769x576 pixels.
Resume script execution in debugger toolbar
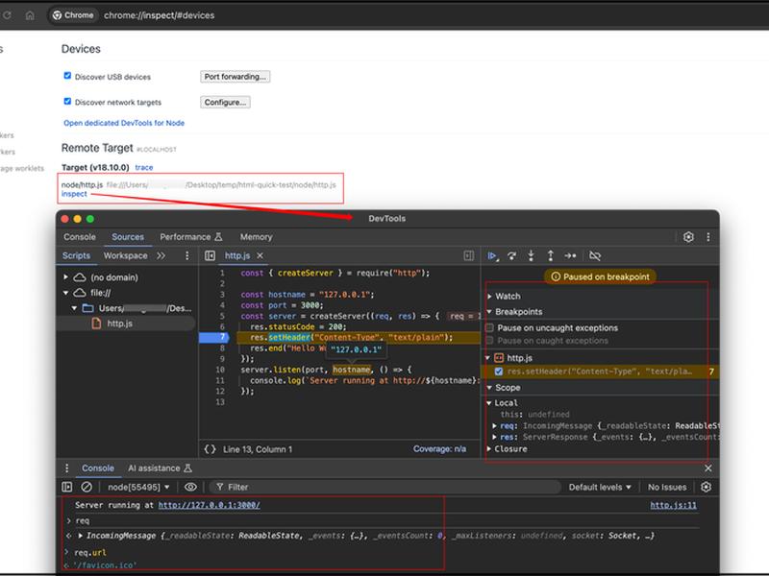click(492, 255)
